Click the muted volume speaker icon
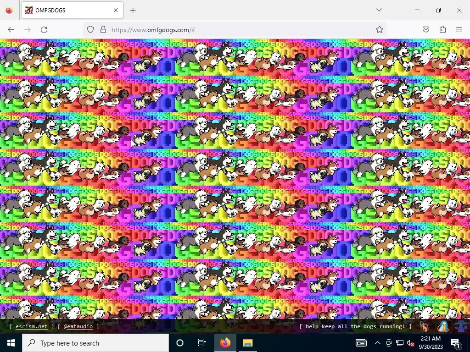Viewport: 470px width, 352px height. coord(410,343)
